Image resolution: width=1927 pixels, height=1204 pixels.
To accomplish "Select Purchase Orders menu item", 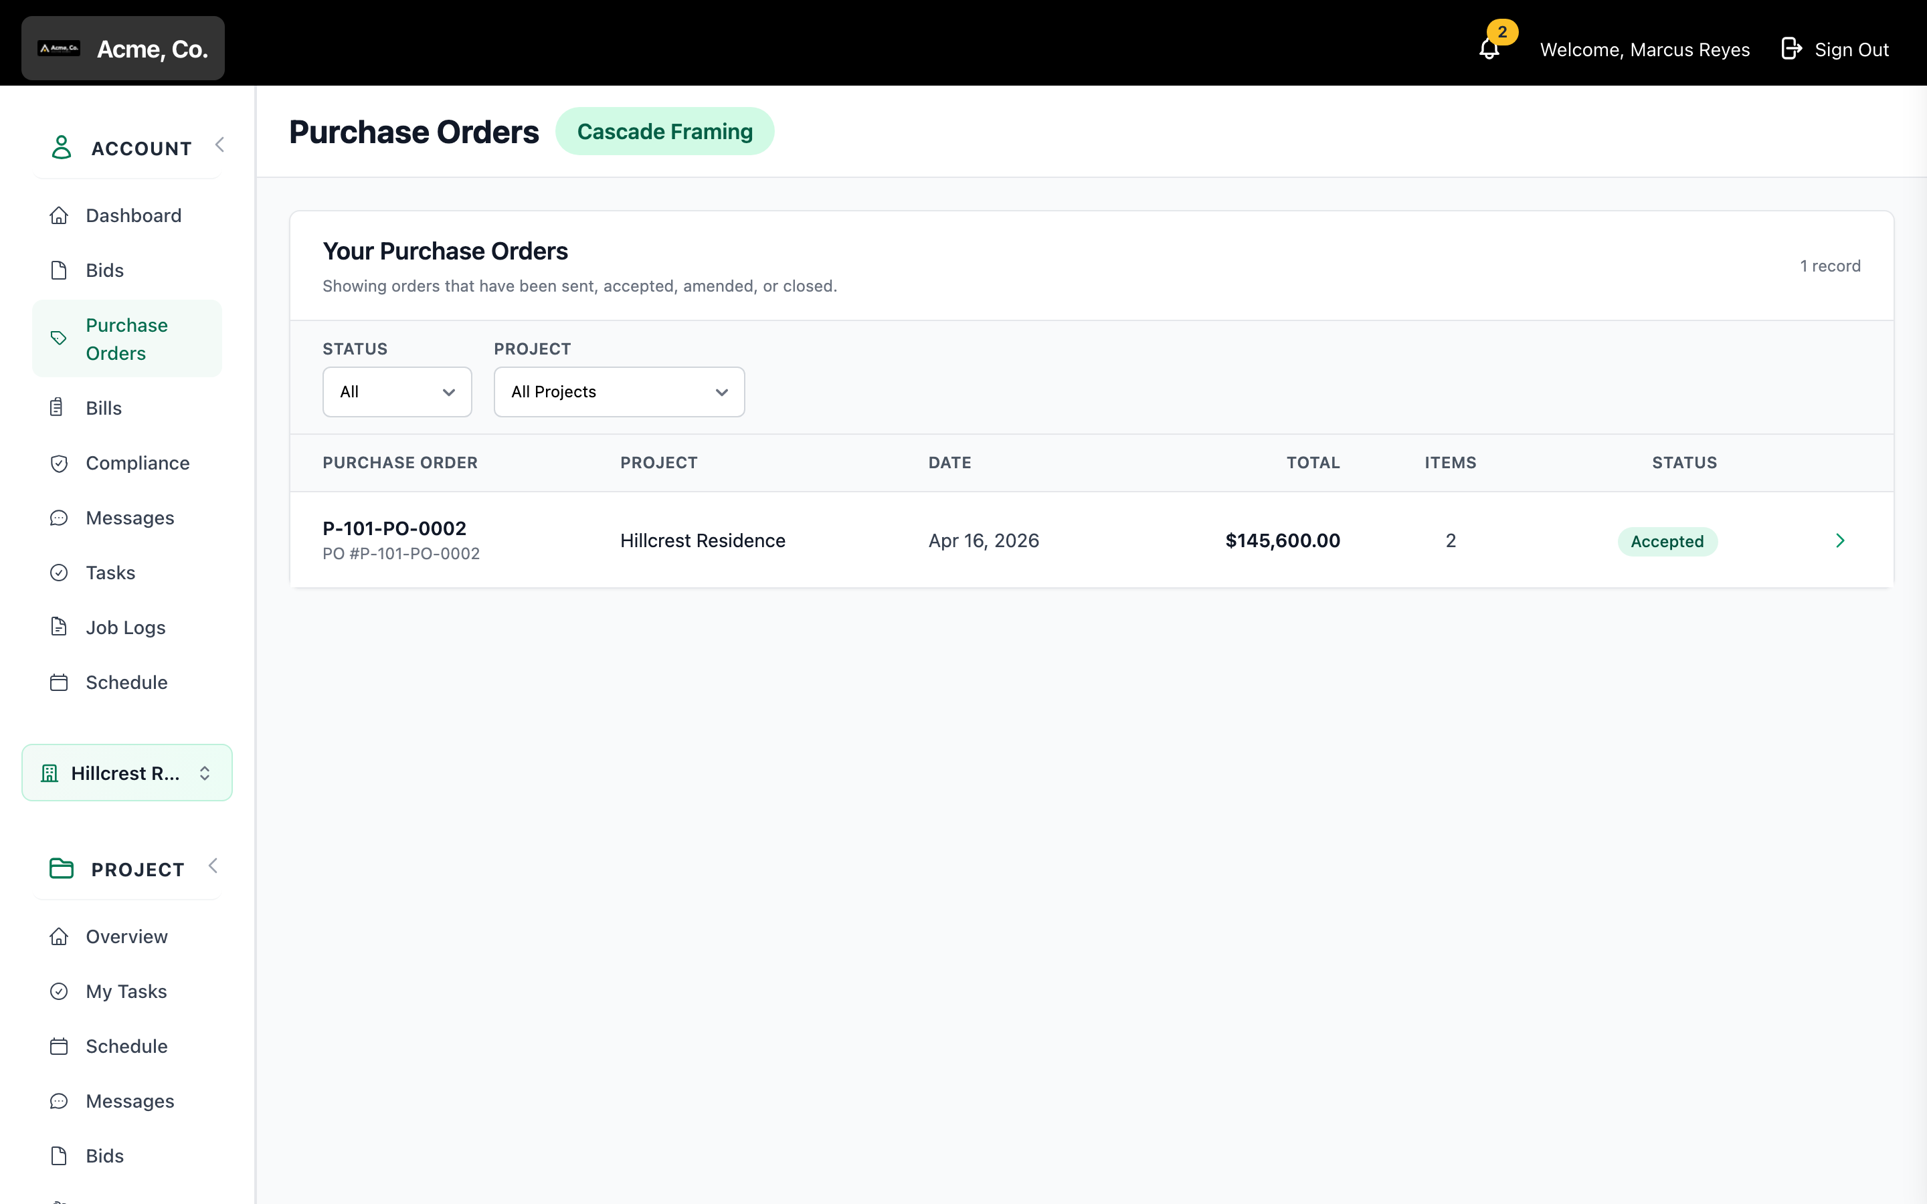I will pos(126,338).
